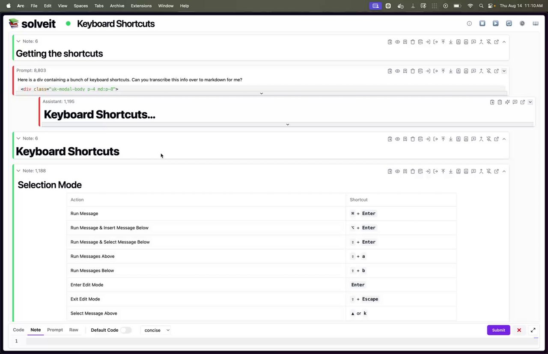Open the Spaces menu in menu bar
The width and height of the screenshot is (548, 354).
point(80,6)
